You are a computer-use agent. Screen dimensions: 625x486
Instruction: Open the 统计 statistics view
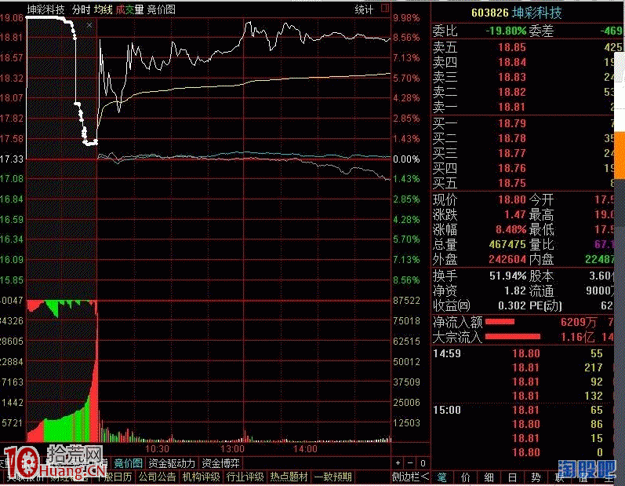click(x=364, y=9)
